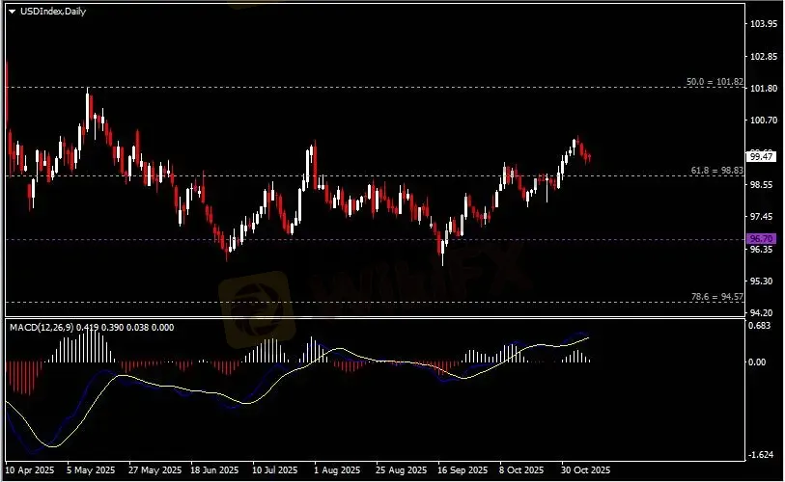The image size is (785, 482).
Task: Click the 27 May 2025 date label
Action: pos(154,470)
